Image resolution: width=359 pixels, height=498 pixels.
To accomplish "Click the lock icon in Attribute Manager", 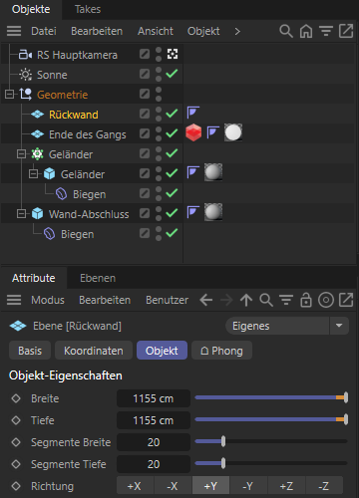I will click(306, 300).
